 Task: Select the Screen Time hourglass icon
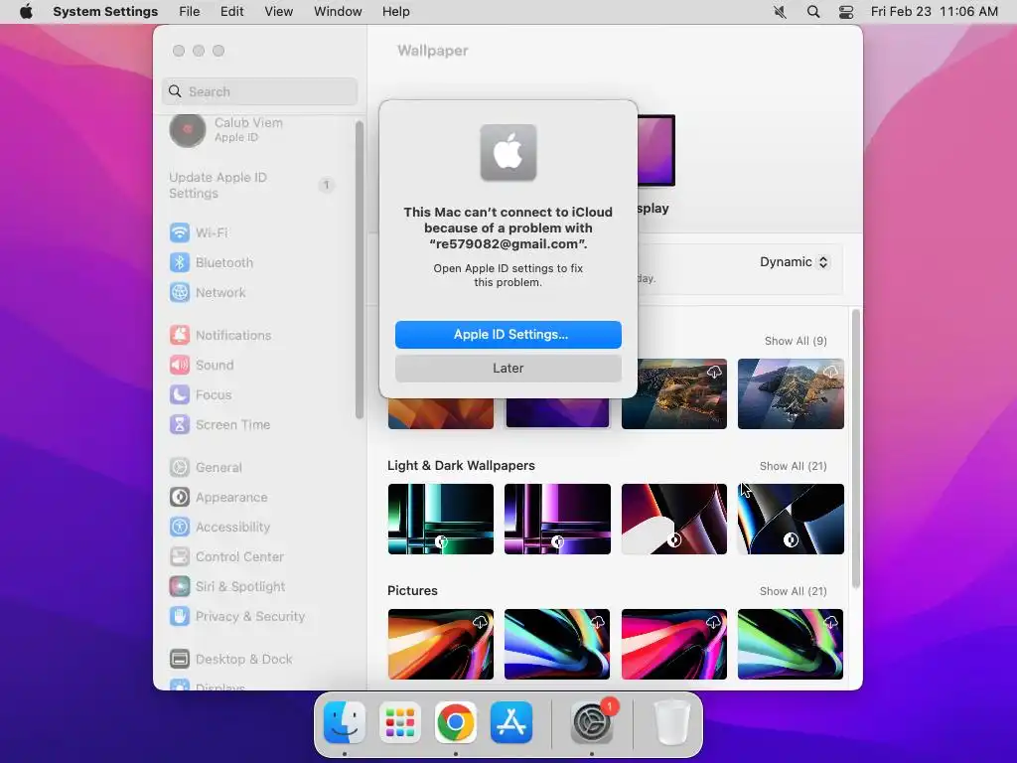point(180,424)
